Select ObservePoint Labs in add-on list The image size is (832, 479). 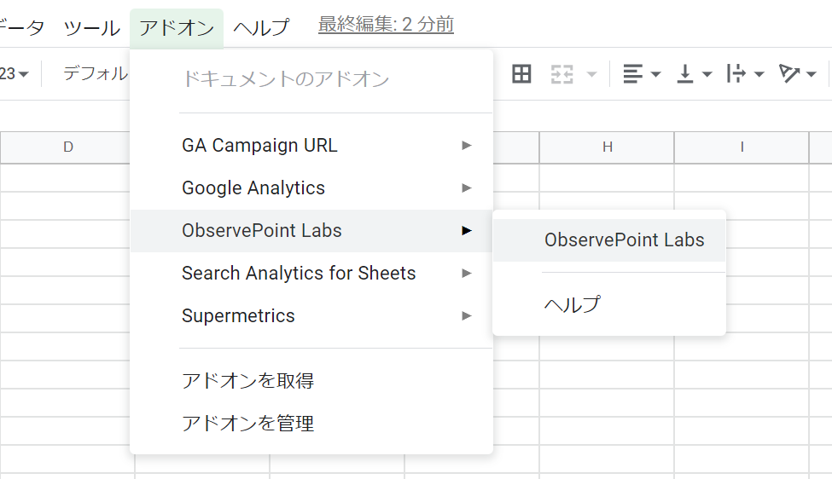coord(311,230)
